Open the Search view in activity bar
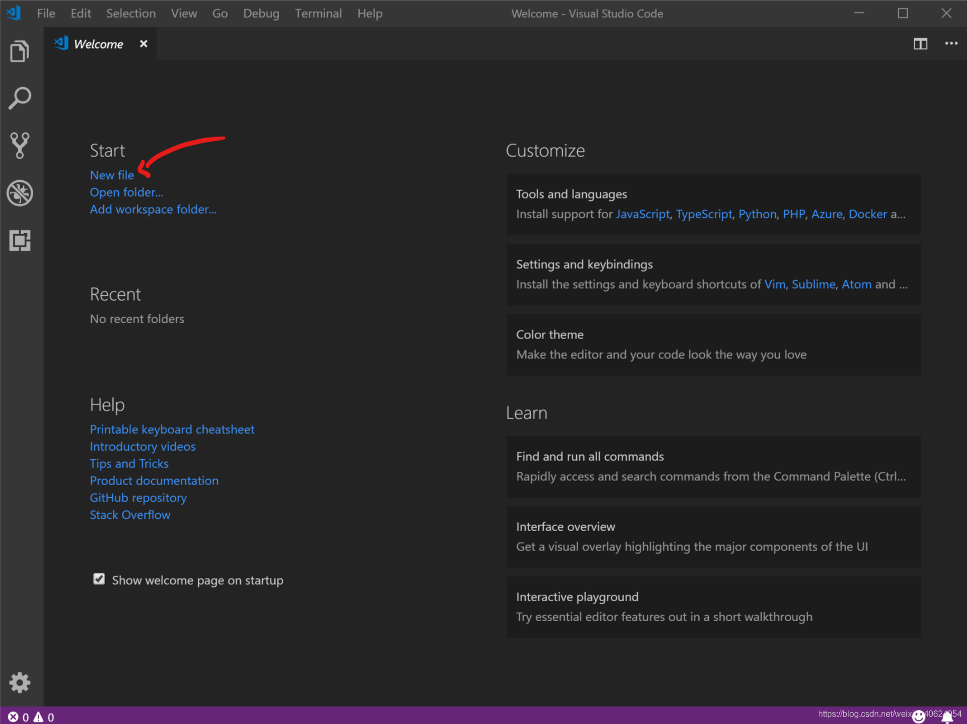The image size is (967, 724). [20, 99]
